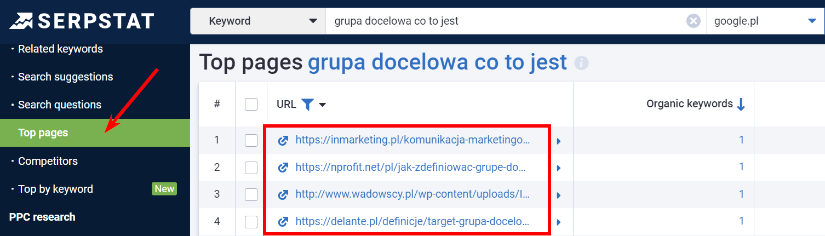Click organic keywords value for inmarketing.pl row

tap(741, 140)
